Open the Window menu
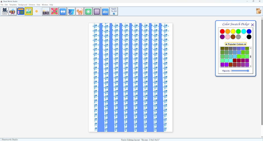The height and width of the screenshot is (141, 263). tap(45, 5)
